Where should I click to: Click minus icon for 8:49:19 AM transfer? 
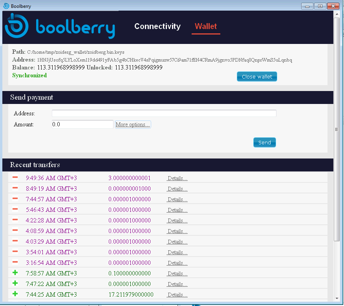point(15,188)
